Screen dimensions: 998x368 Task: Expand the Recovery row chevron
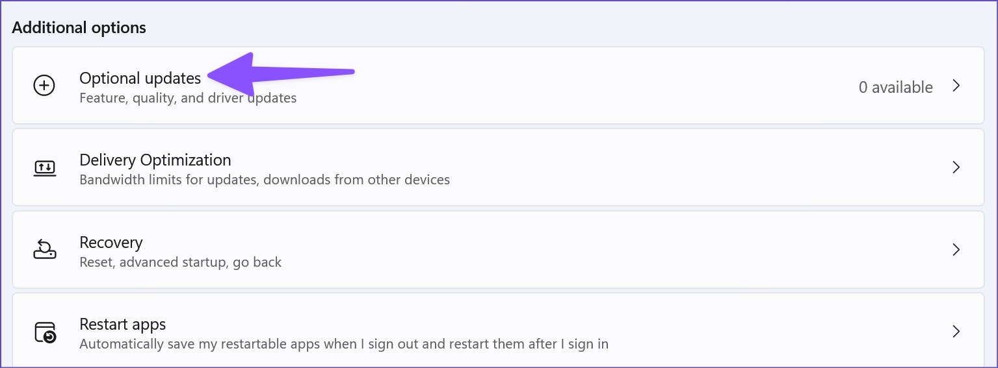[x=956, y=250]
